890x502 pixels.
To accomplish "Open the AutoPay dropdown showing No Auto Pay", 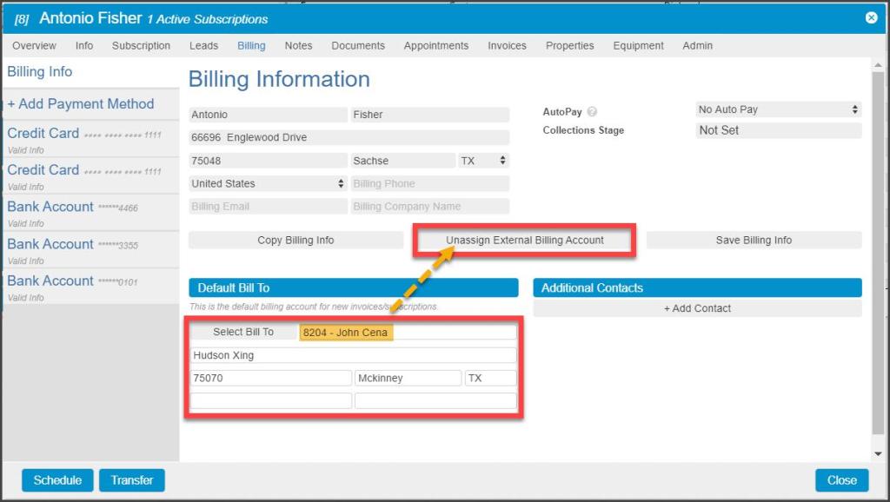I will click(779, 110).
